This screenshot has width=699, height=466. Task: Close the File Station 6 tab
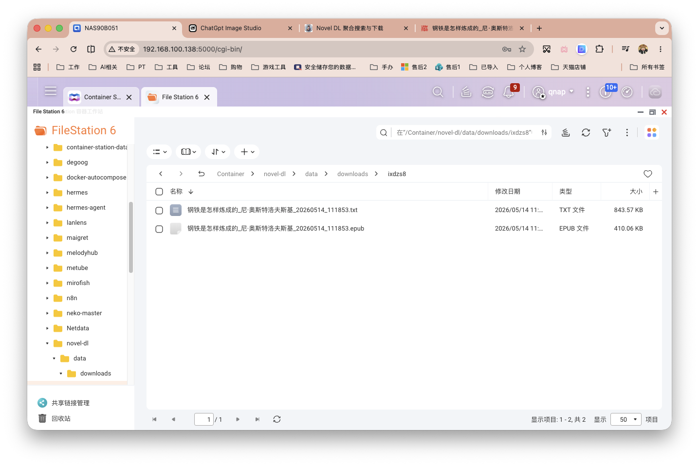207,97
